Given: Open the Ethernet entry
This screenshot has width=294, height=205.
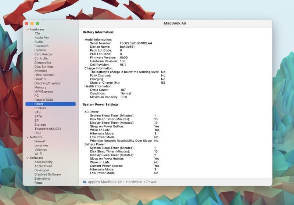Looking at the screenshot, I should pyautogui.click(x=40, y=71).
